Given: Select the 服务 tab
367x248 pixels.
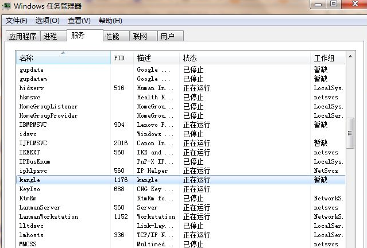Looking at the screenshot, I should tap(85, 36).
